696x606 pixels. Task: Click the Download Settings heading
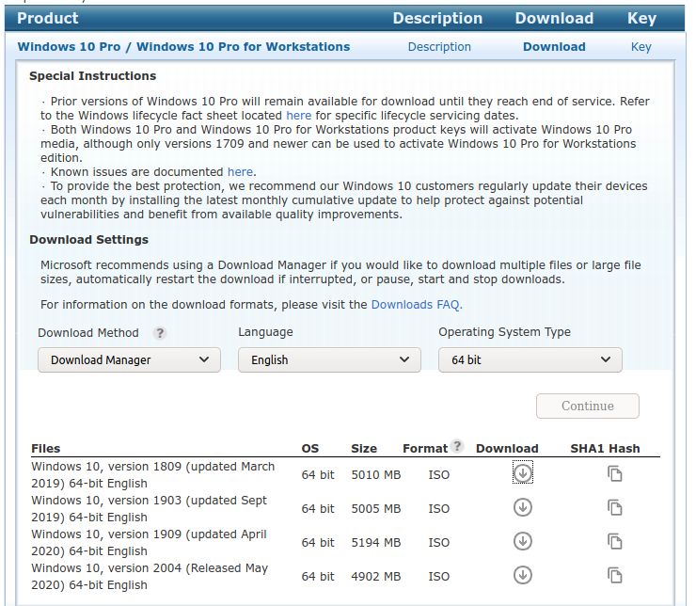[88, 240]
